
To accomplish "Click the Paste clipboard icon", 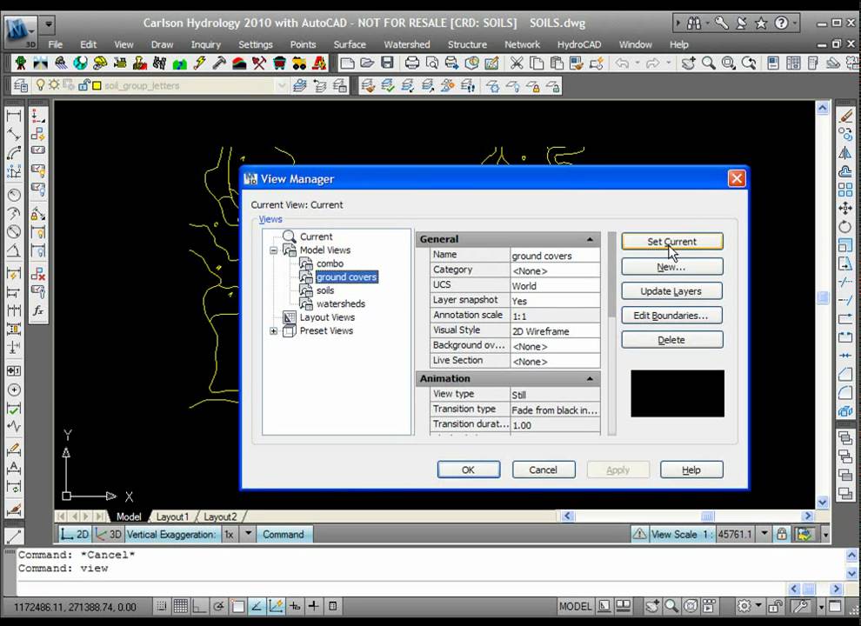I will click(x=557, y=63).
